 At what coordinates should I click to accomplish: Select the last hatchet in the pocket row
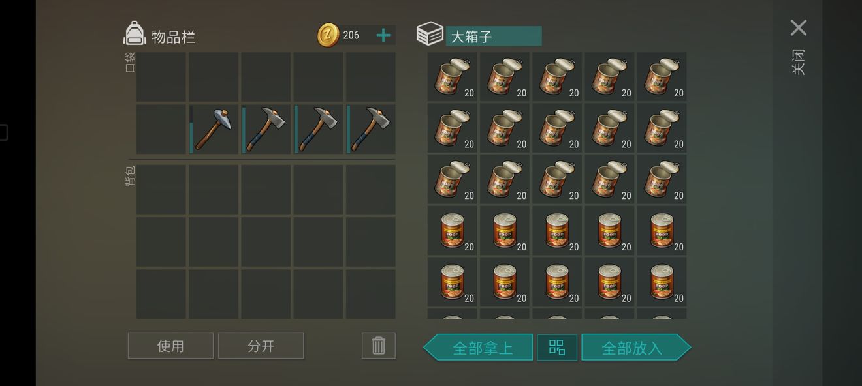point(370,129)
